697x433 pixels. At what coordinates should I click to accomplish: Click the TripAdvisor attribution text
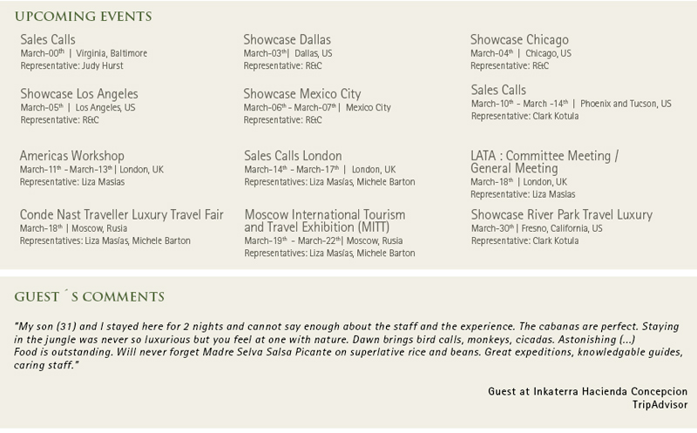(x=660, y=404)
